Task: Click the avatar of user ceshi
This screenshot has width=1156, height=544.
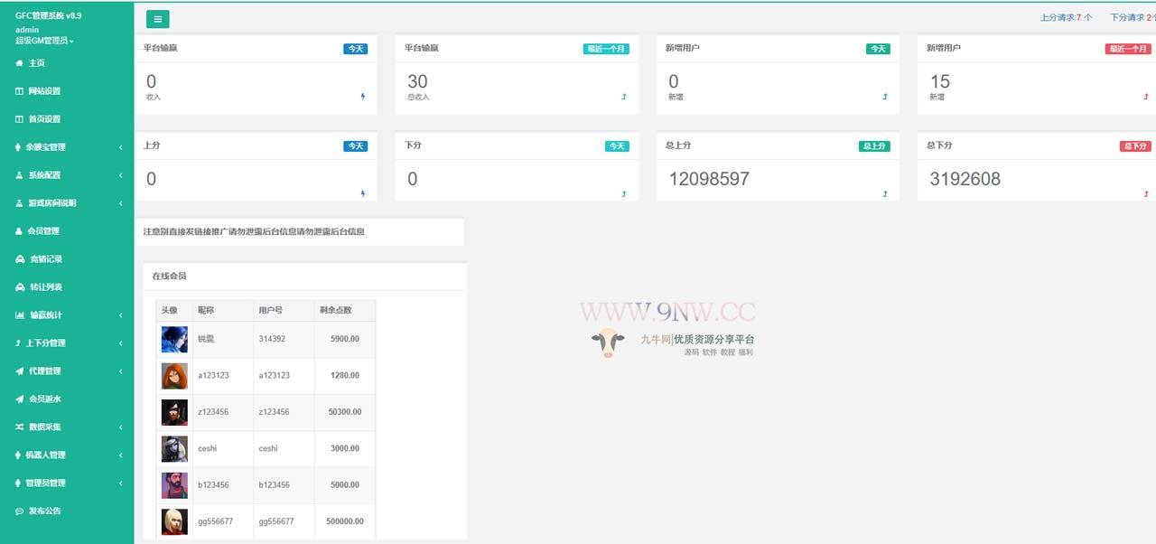Action: (x=174, y=449)
